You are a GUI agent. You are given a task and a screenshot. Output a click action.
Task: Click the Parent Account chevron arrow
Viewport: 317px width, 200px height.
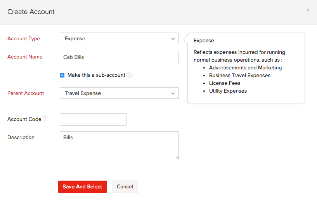point(173,93)
